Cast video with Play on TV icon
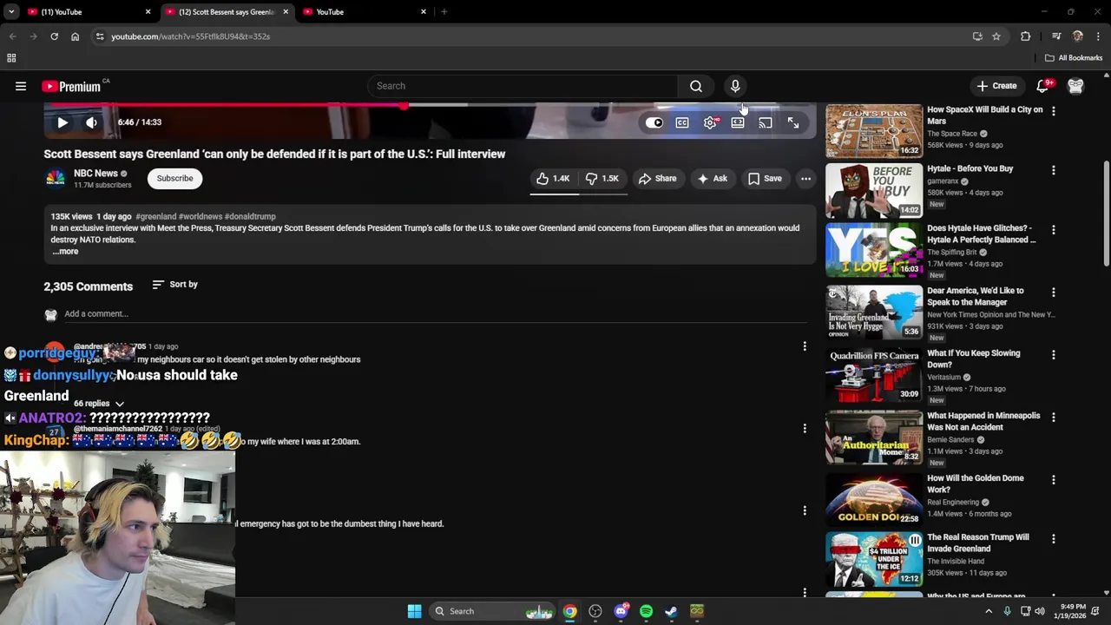Image resolution: width=1111 pixels, height=625 pixels. (766, 123)
